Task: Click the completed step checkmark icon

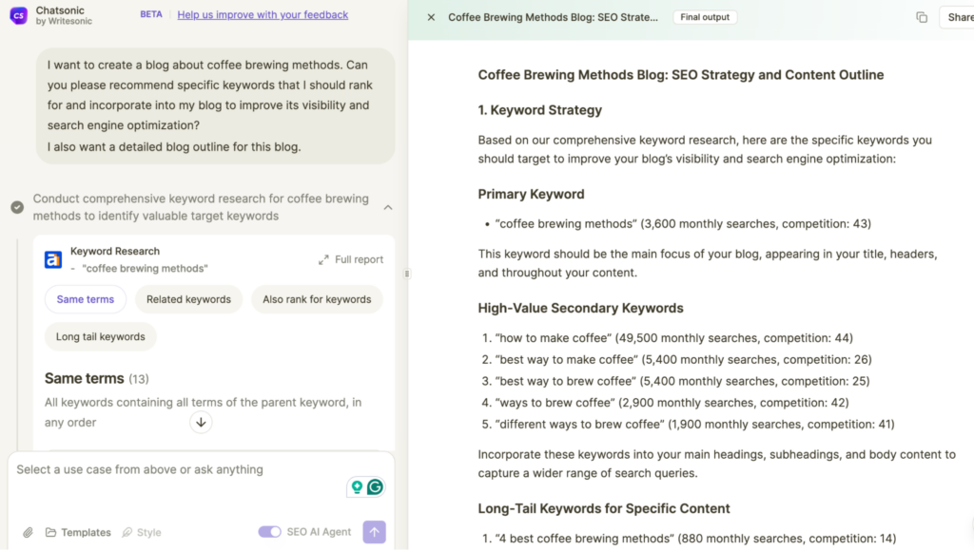Action: 17,207
